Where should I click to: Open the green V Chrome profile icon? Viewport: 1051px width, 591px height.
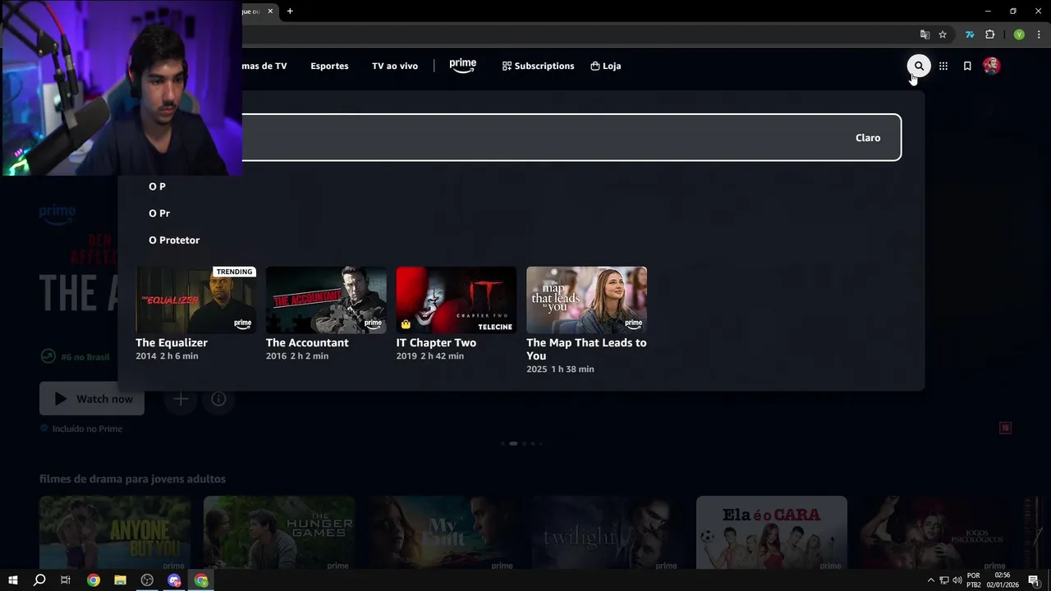(1019, 34)
